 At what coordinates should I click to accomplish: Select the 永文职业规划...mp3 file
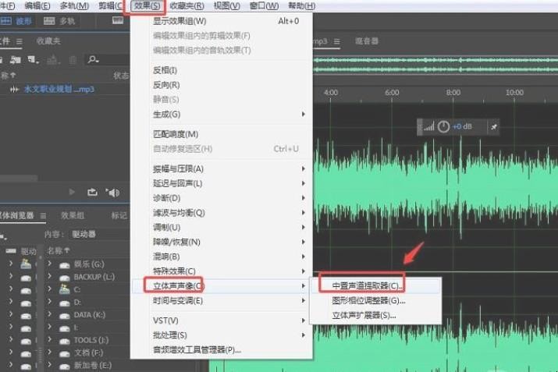[x=59, y=89]
